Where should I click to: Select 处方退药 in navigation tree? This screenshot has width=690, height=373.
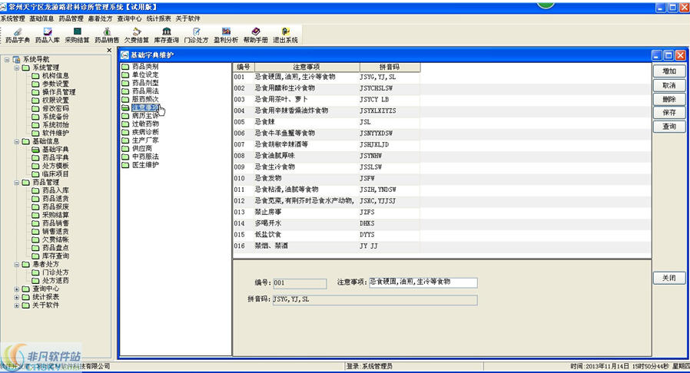pyautogui.click(x=55, y=281)
